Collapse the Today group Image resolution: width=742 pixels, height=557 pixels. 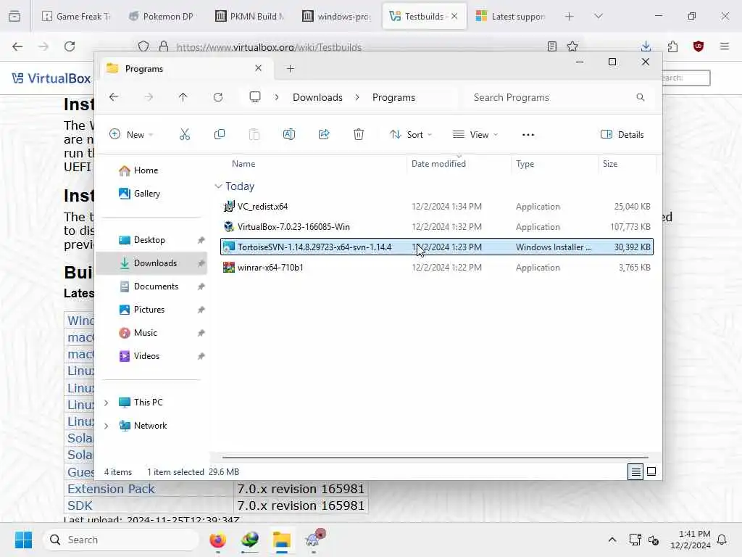pyautogui.click(x=218, y=186)
